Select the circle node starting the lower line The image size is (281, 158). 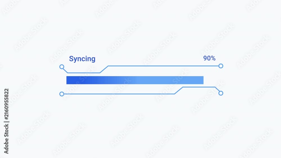[x=62, y=94]
